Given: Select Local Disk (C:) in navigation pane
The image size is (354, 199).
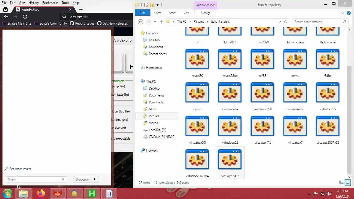Looking at the screenshot, I should coord(157,130).
